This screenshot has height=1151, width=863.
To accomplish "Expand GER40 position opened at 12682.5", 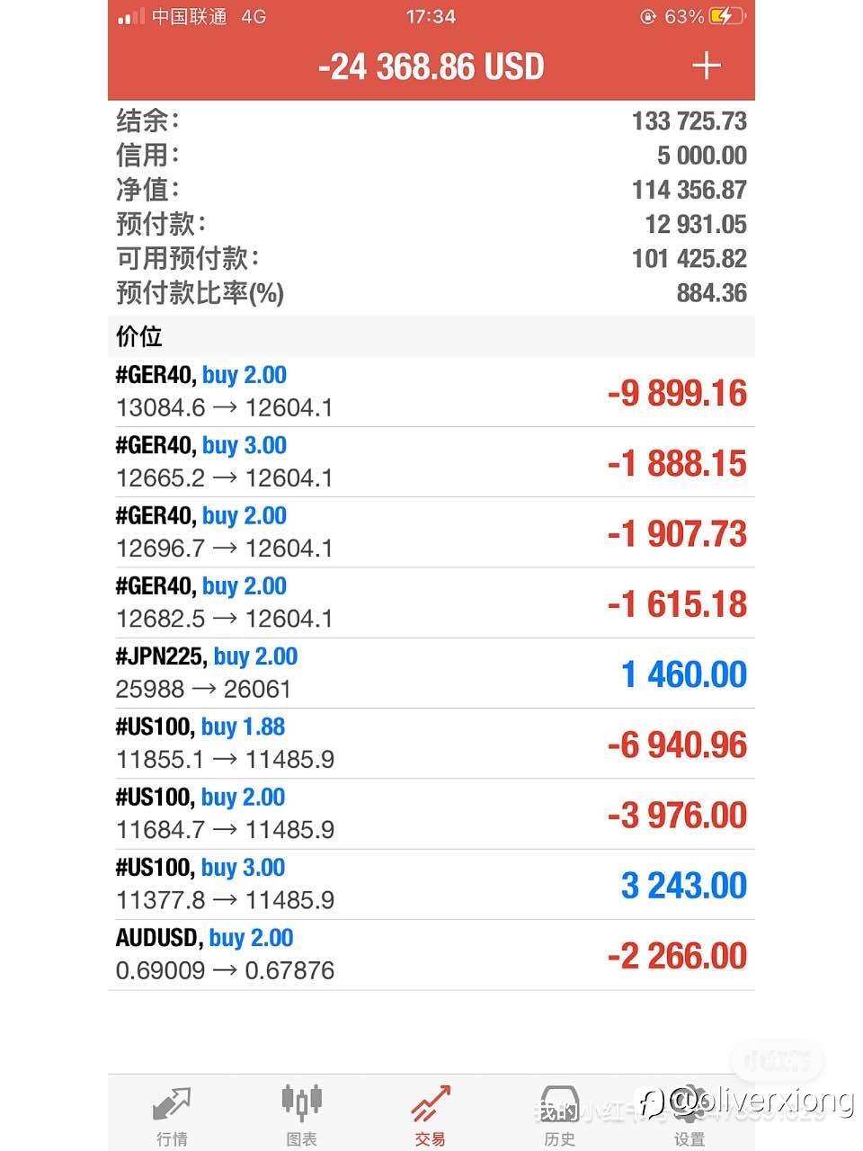I will 431,602.
